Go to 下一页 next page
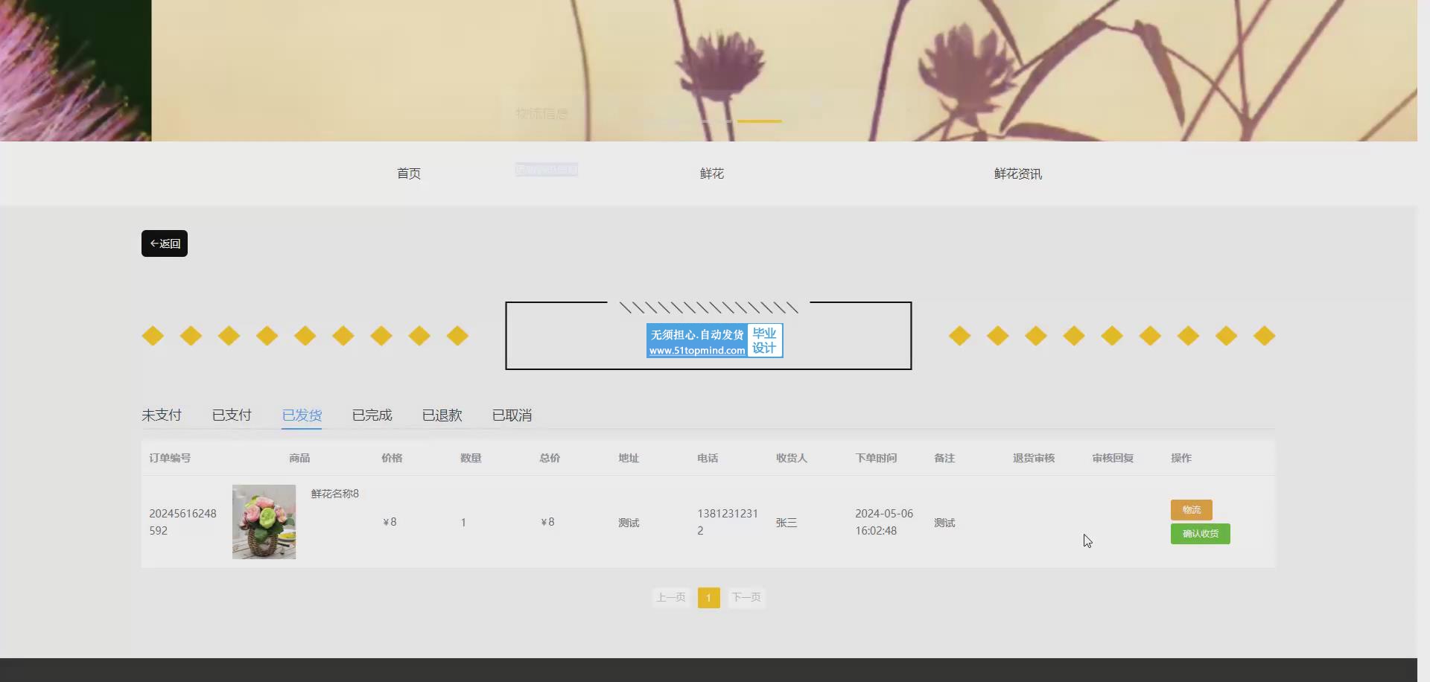 click(746, 597)
